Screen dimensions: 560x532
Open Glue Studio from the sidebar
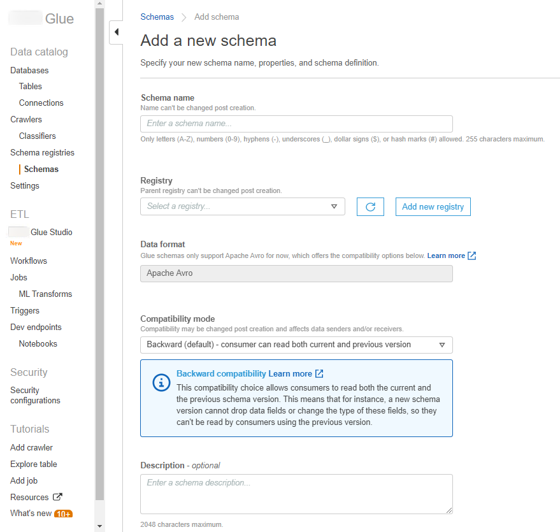[x=51, y=232]
